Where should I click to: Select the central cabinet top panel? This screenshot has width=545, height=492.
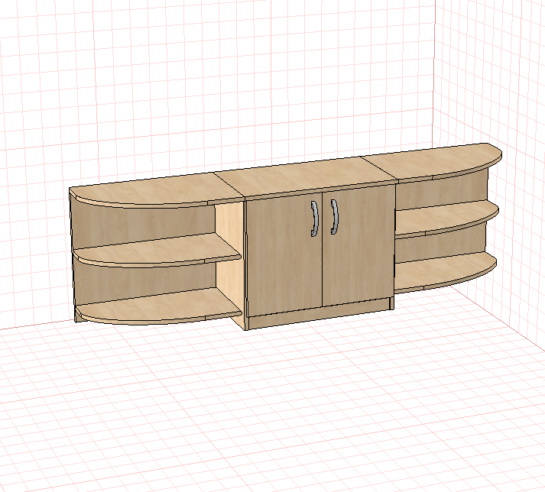click(306, 177)
